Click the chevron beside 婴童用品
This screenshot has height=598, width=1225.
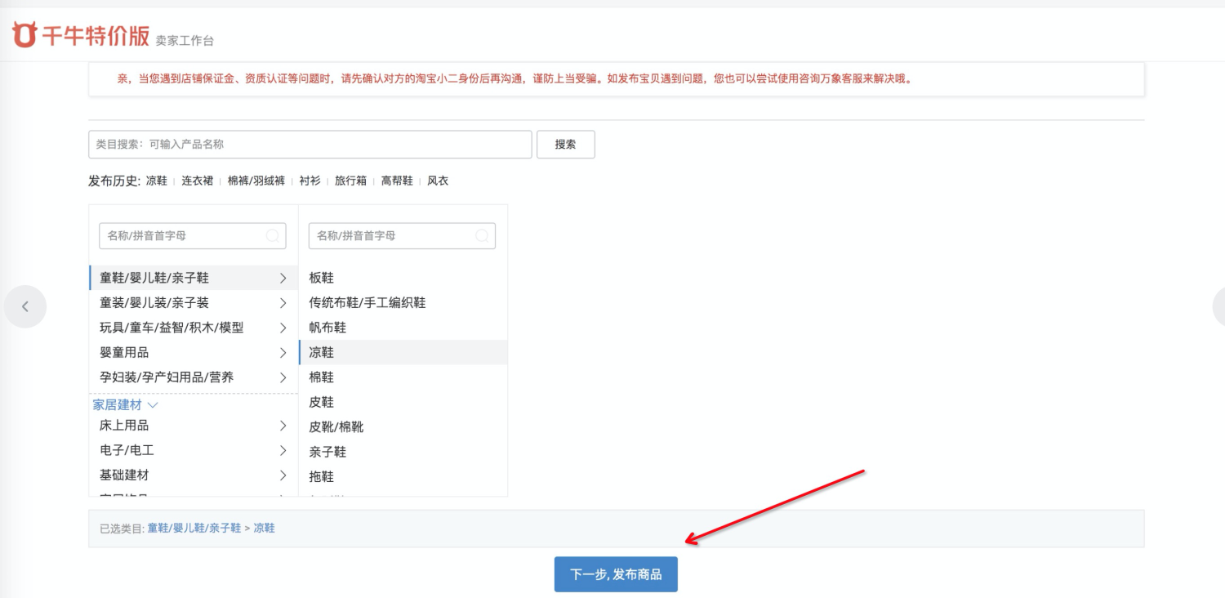coord(283,352)
